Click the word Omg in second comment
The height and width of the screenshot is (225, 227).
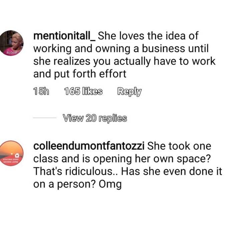tap(110, 185)
